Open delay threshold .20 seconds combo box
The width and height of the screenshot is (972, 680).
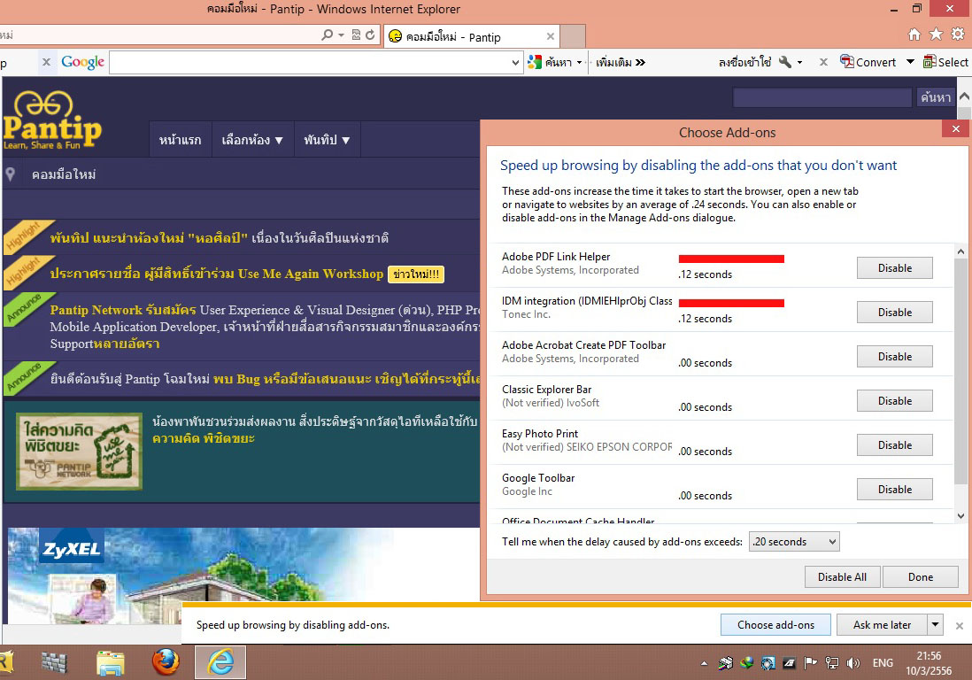794,542
